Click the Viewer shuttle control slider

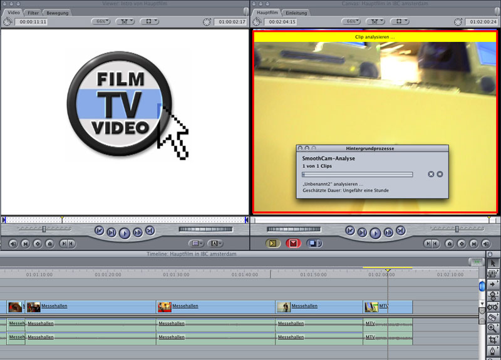click(43, 229)
